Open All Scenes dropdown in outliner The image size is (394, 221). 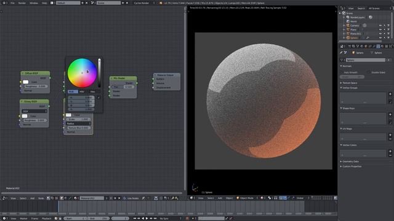pos(379,8)
